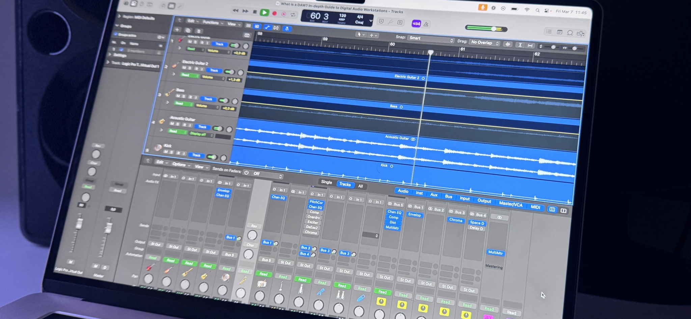This screenshot has width=691, height=319.
Task: Open the tracks area View menu
Action: coord(234,24)
